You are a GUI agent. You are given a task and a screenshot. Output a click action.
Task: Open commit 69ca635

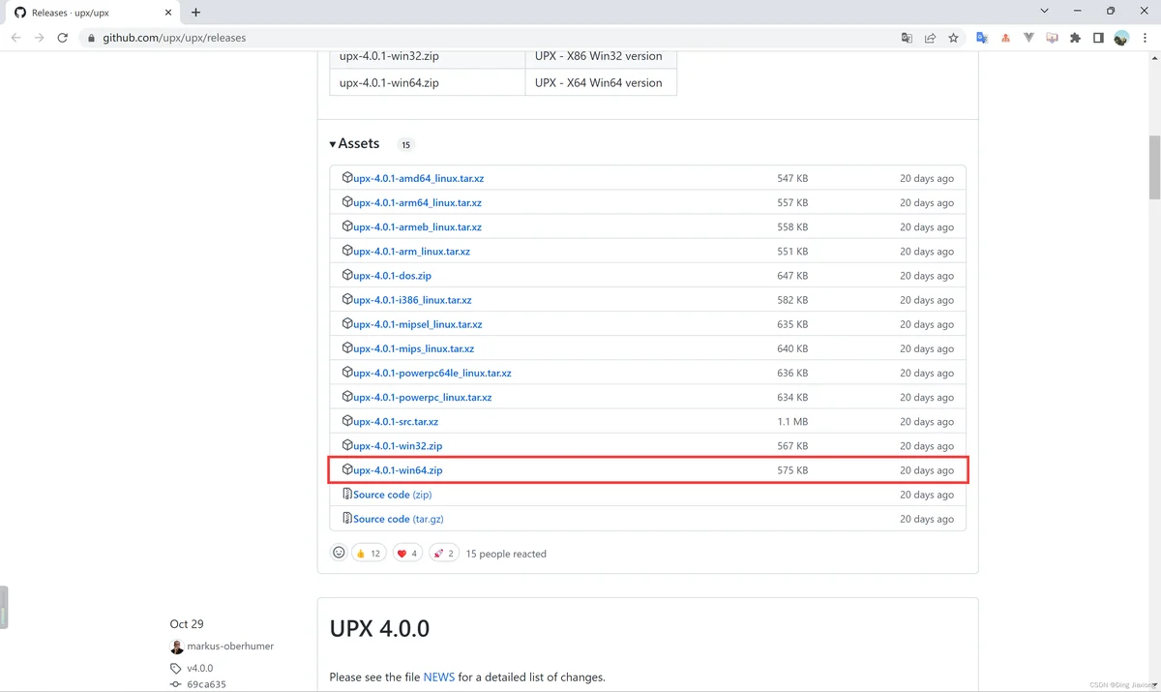[206, 684]
